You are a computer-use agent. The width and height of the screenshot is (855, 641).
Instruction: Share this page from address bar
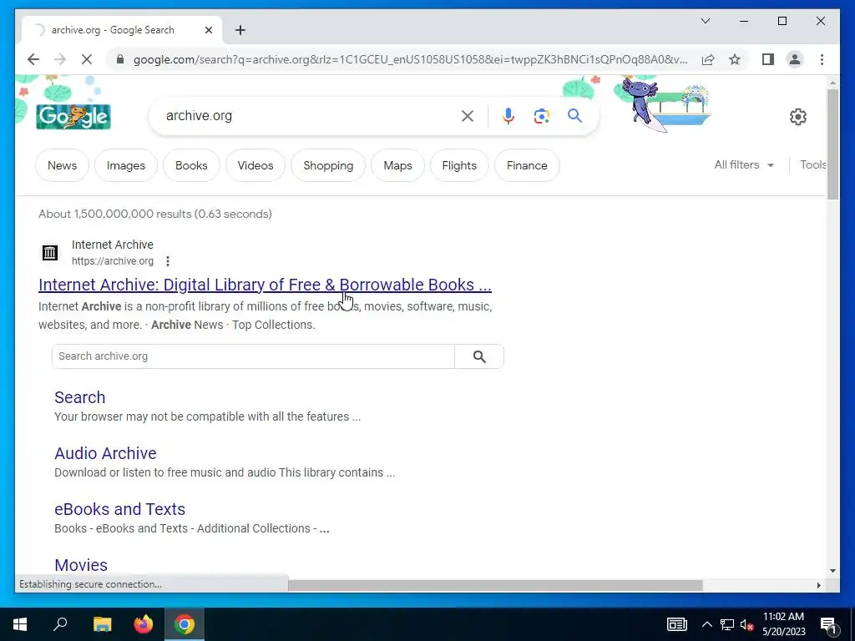pos(708,59)
